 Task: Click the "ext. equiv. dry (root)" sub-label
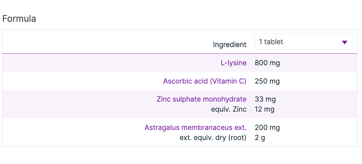click(213, 138)
